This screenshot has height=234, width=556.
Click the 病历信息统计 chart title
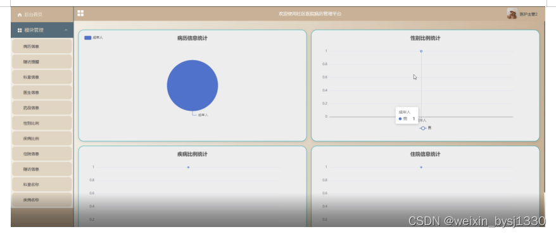click(193, 38)
